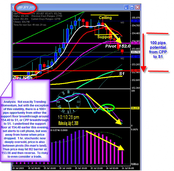Select the yellow 'Support' chart label

point(105,37)
